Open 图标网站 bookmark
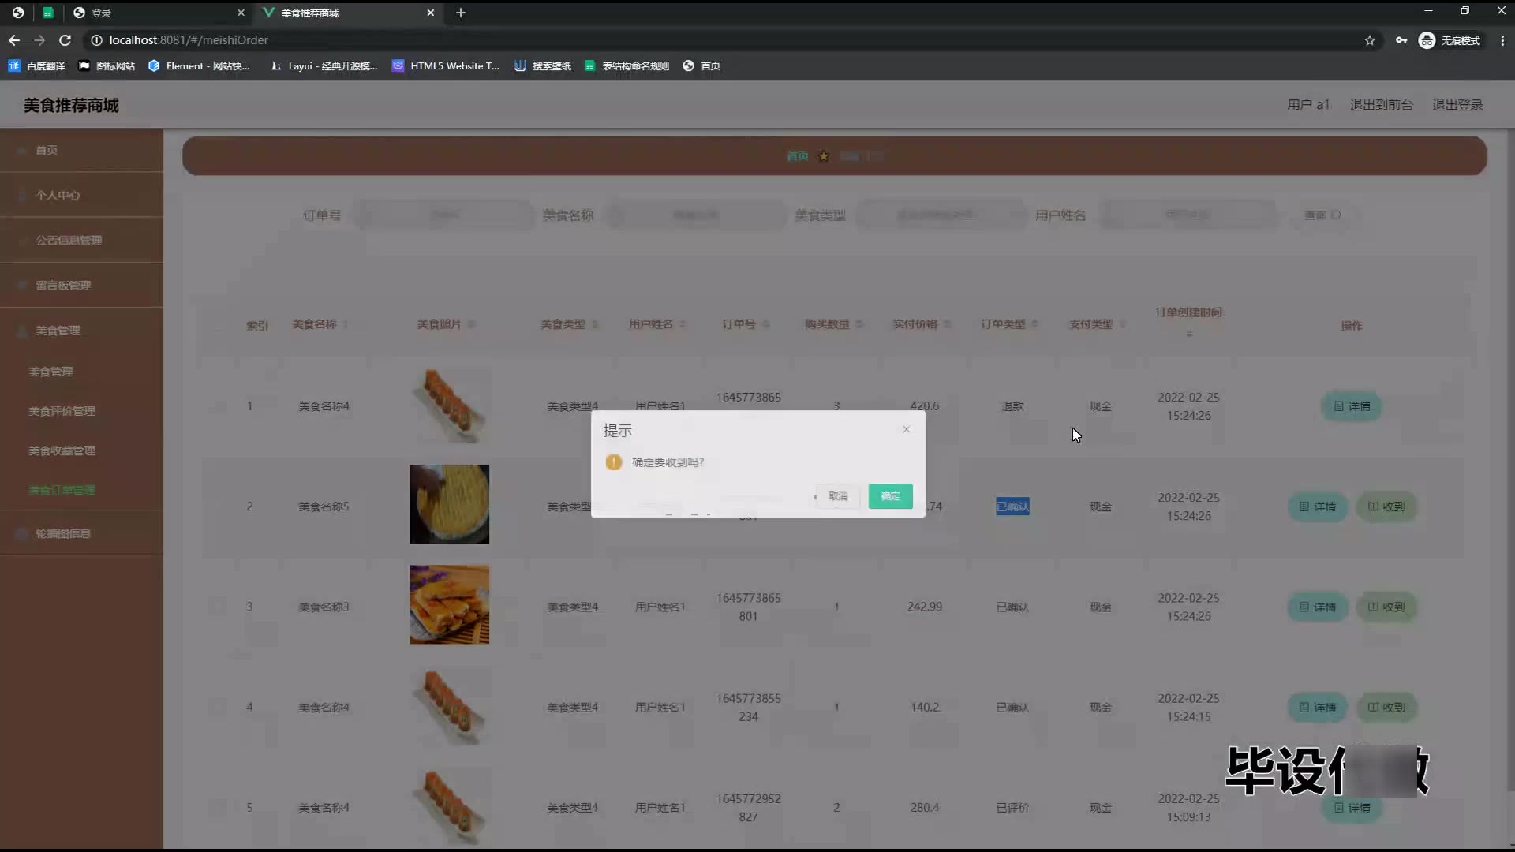The width and height of the screenshot is (1515, 852). coord(107,66)
